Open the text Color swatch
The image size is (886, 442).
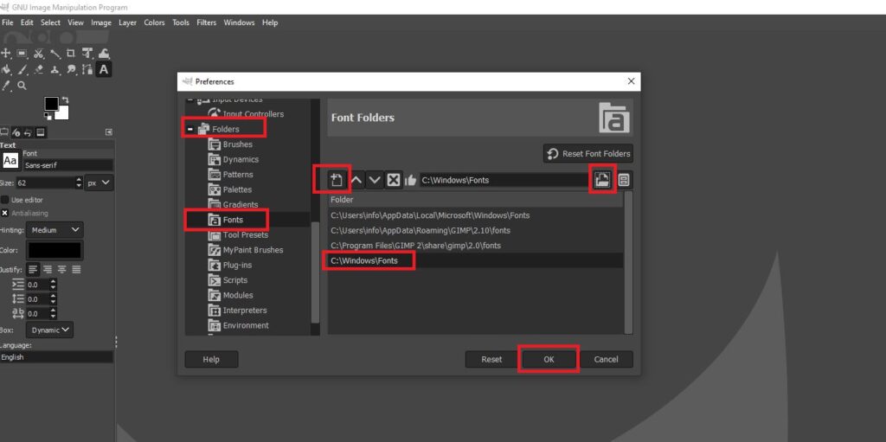tap(55, 250)
